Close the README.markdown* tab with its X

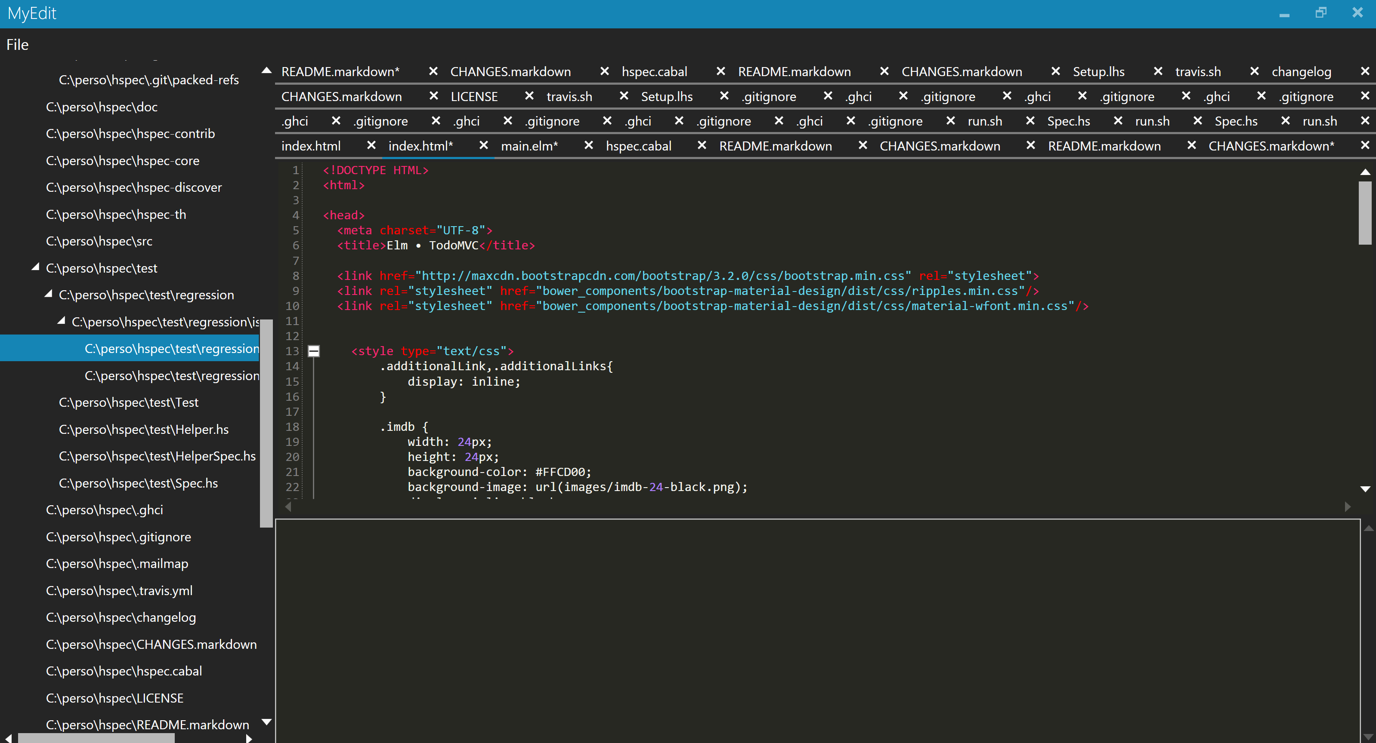pyautogui.click(x=433, y=71)
